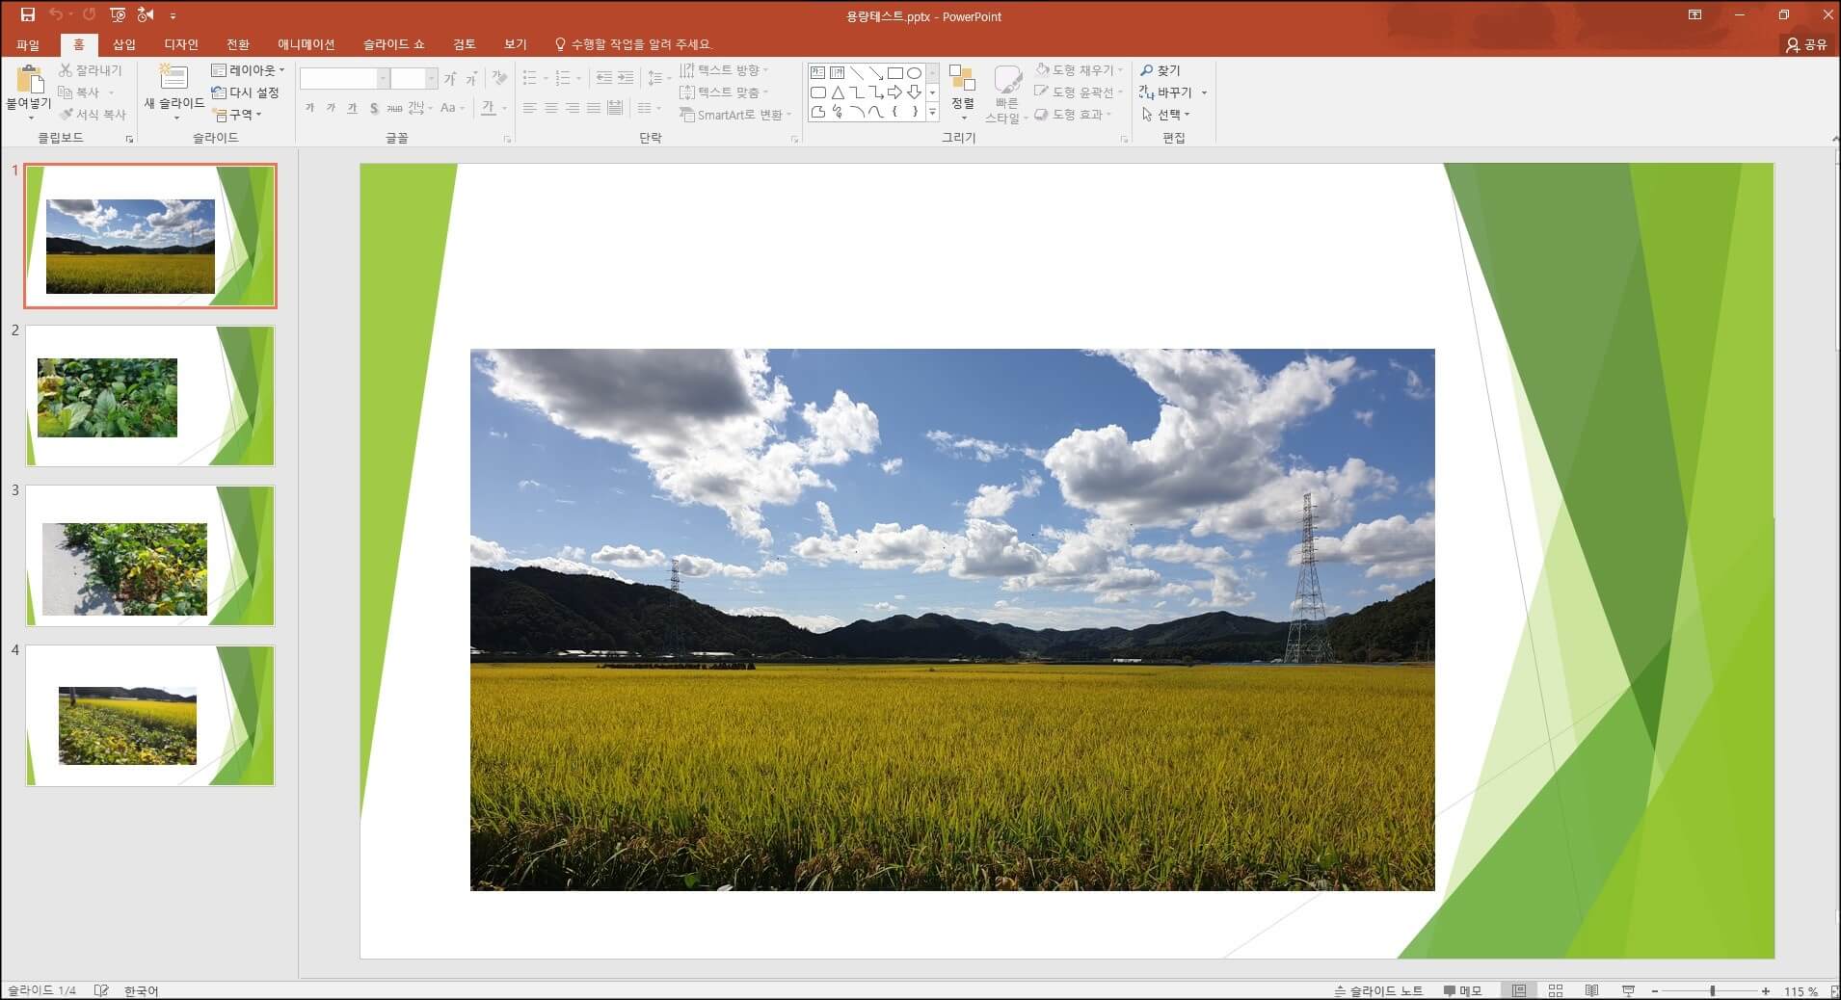This screenshot has height=1000, width=1841.
Task: Switch to Normal view in status bar
Action: coord(1519,990)
